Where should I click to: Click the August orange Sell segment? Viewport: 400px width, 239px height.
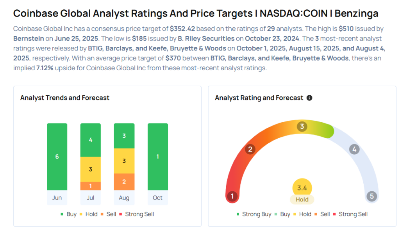click(124, 182)
